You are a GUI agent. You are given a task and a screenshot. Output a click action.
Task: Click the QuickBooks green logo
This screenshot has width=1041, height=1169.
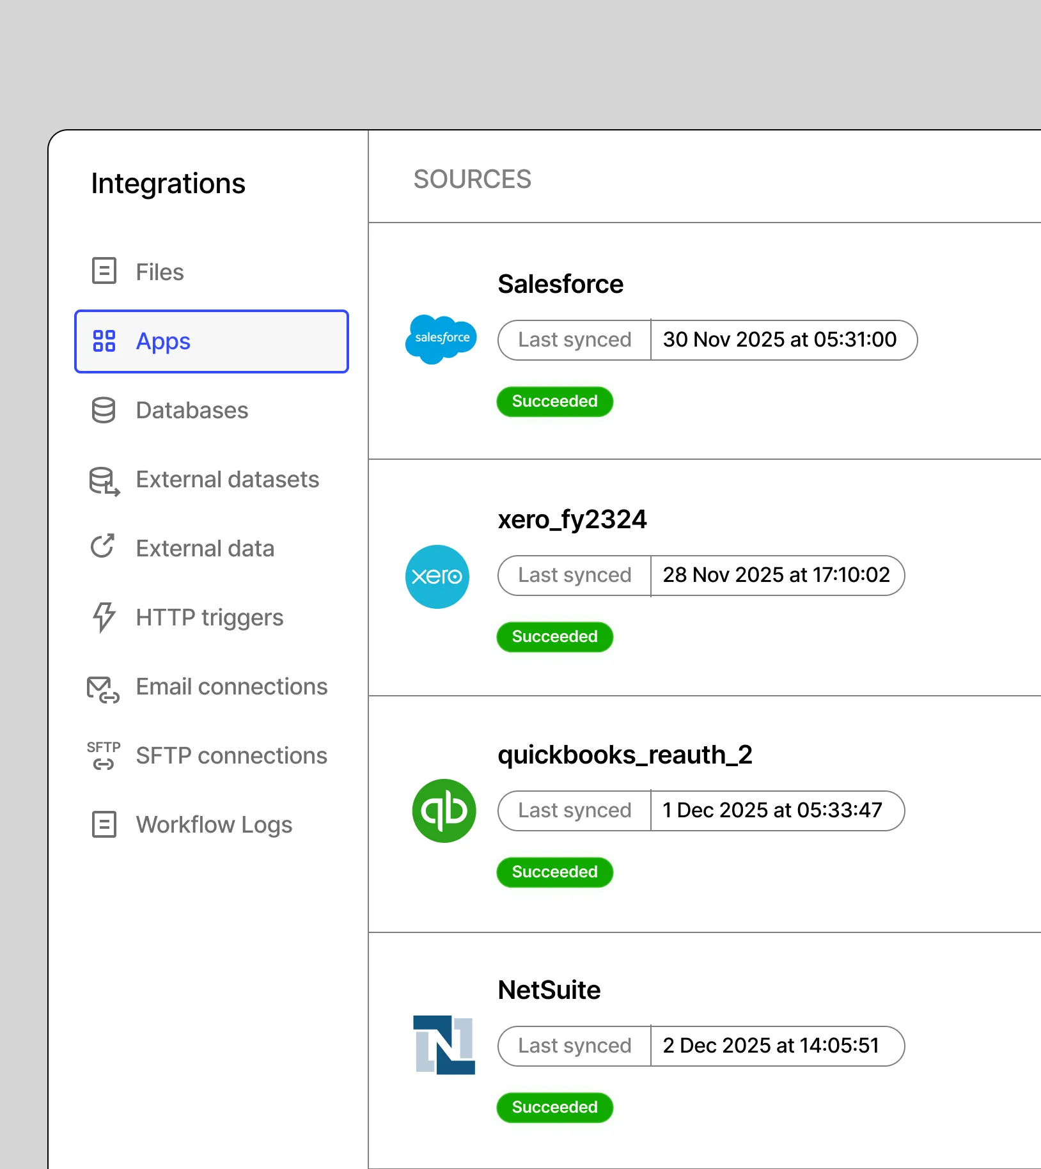[444, 810]
